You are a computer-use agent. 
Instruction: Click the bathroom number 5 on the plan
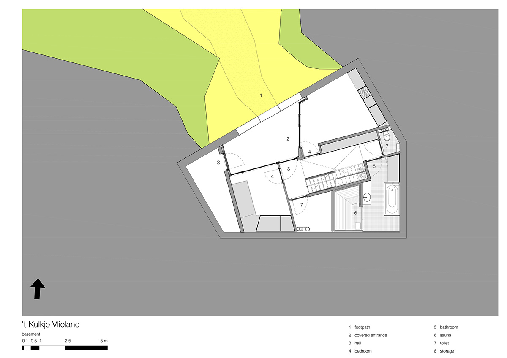(374, 167)
